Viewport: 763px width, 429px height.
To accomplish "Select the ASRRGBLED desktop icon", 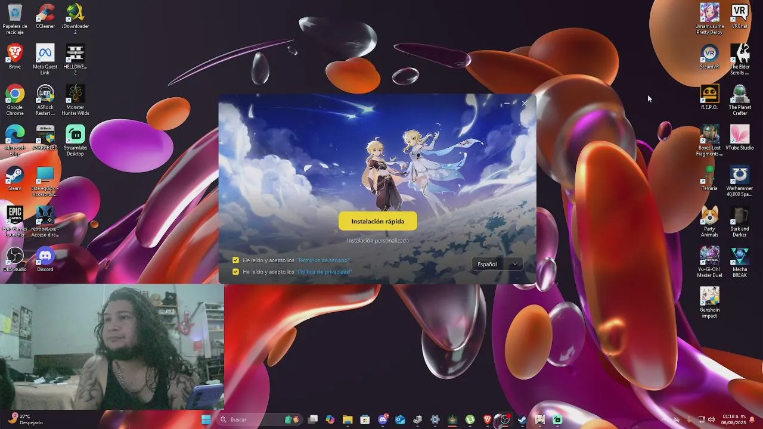I will [x=45, y=138].
